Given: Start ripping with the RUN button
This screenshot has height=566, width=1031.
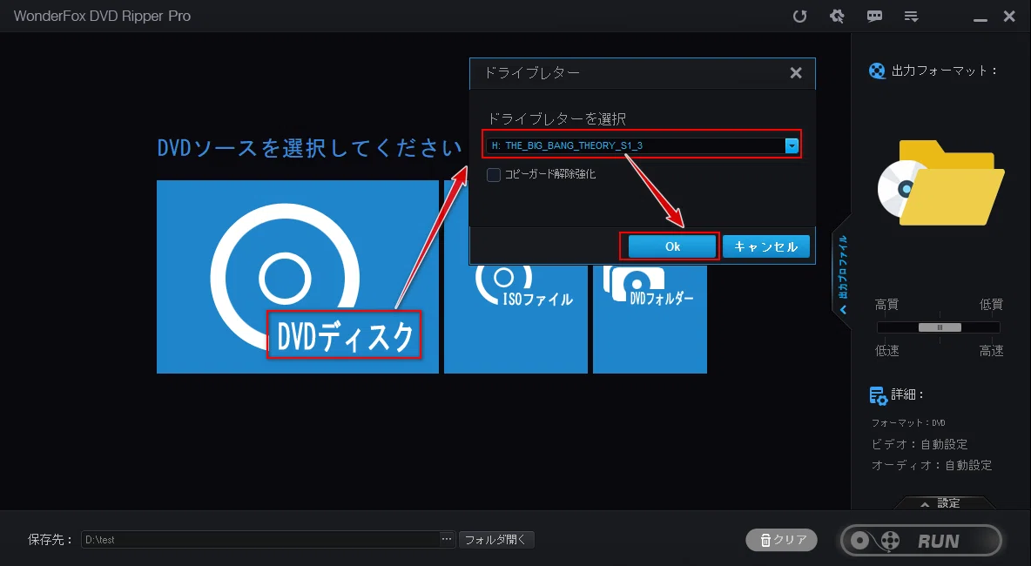Looking at the screenshot, I should click(921, 541).
